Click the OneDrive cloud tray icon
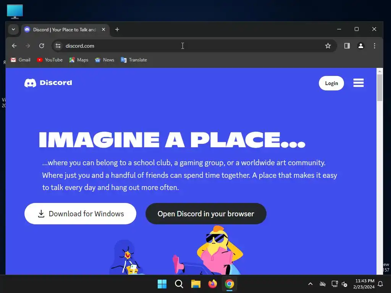 click(x=323, y=284)
